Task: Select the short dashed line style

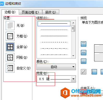Action: [x=54, y=36]
